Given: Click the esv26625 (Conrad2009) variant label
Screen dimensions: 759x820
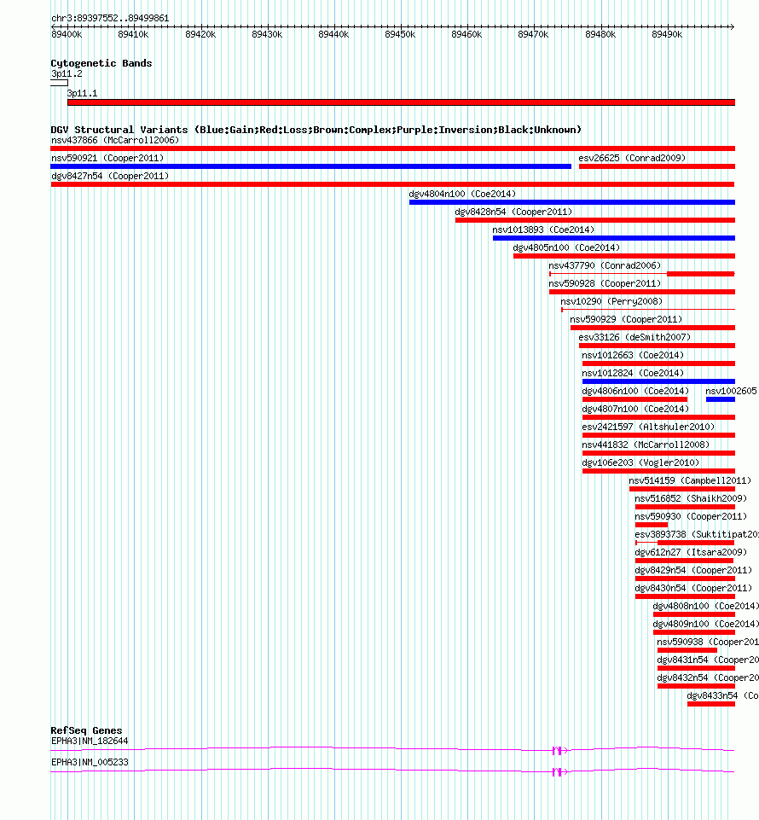Looking at the screenshot, I should pyautogui.click(x=632, y=158).
